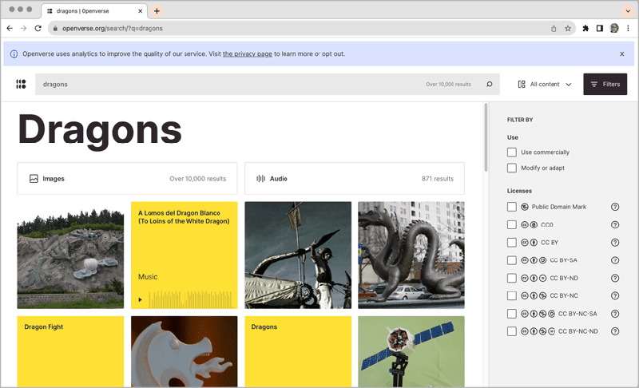Open a new browser tab with plus
Viewport: 639px width, 388px height.
157,11
